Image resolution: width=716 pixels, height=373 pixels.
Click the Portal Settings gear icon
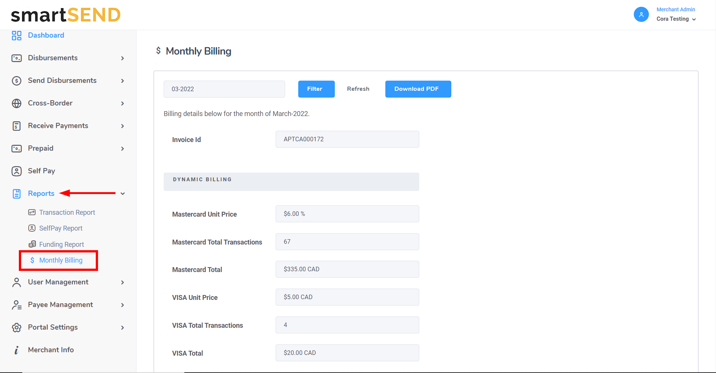[17, 327]
